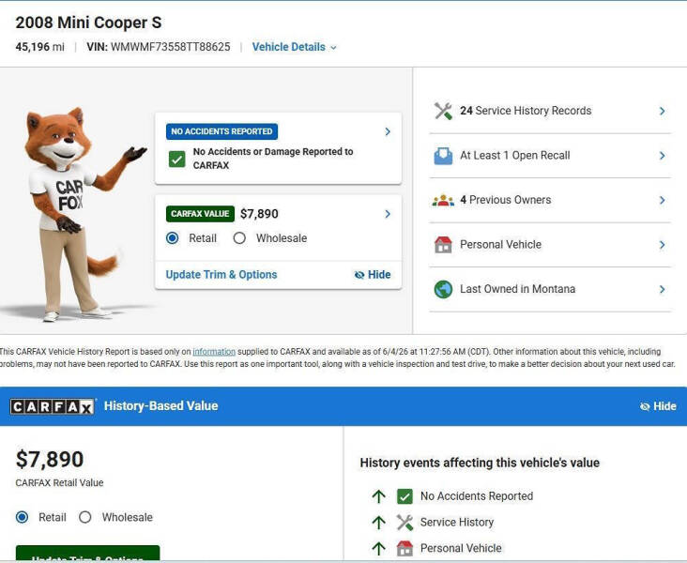
Task: Click the CARFAX VALUE green badge
Action: click(x=200, y=214)
